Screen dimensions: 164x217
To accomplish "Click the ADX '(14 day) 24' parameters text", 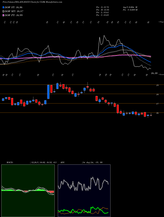I will pyautogui.click(x=88, y=162).
